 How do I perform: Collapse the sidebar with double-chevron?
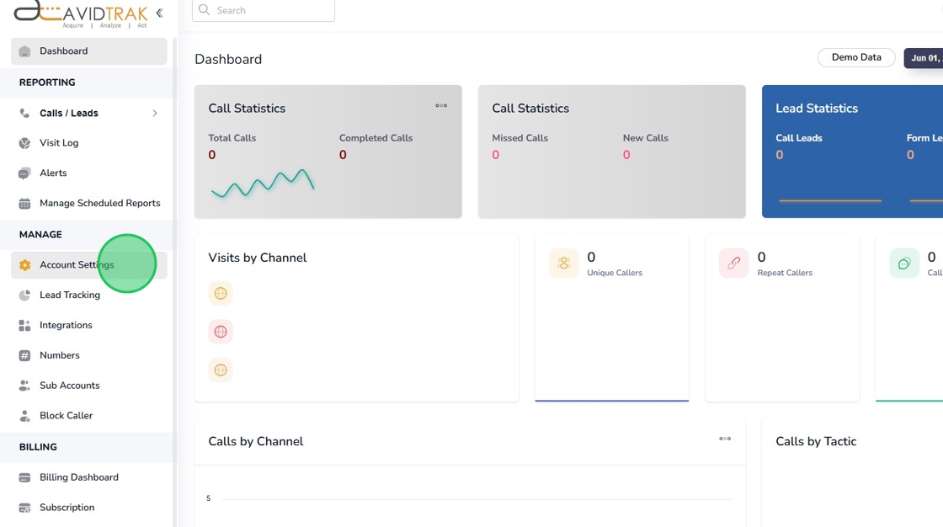point(159,13)
